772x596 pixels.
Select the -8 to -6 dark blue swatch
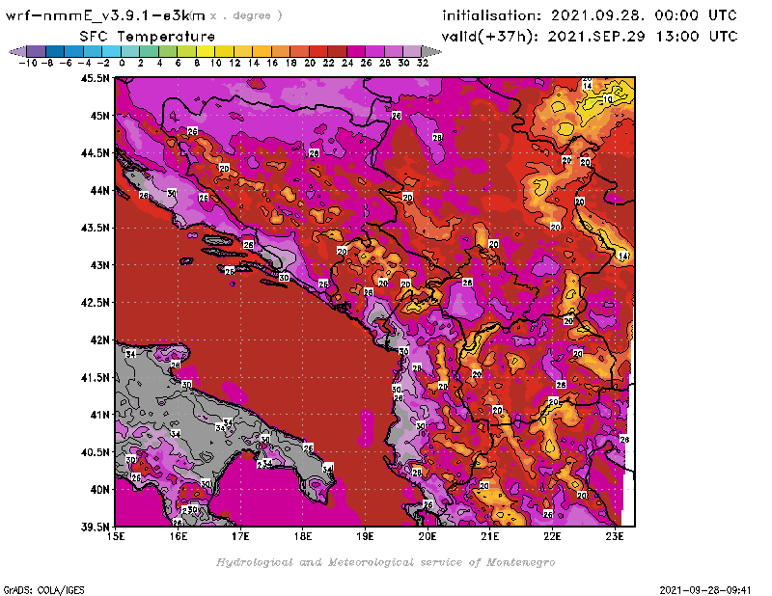pos(55,51)
